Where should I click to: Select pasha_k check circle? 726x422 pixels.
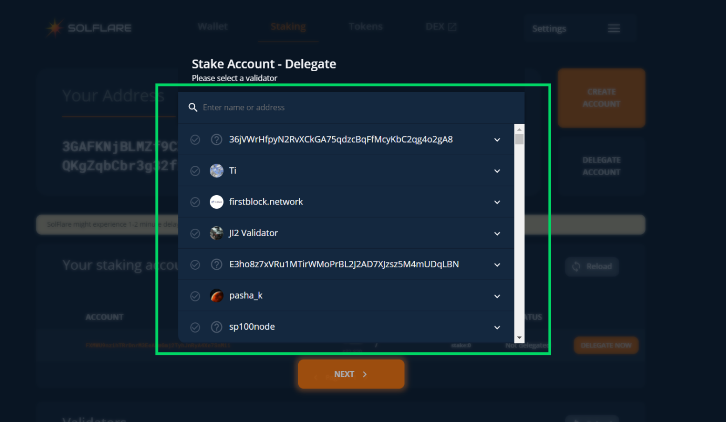[x=195, y=296]
